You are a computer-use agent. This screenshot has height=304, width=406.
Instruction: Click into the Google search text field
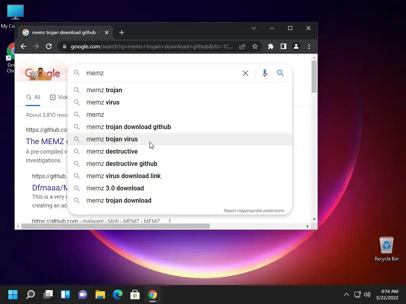(x=162, y=73)
